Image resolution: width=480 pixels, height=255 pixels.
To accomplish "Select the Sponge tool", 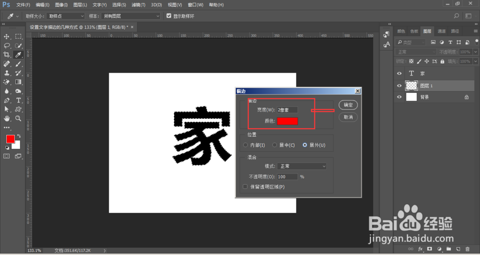I will click(18, 91).
